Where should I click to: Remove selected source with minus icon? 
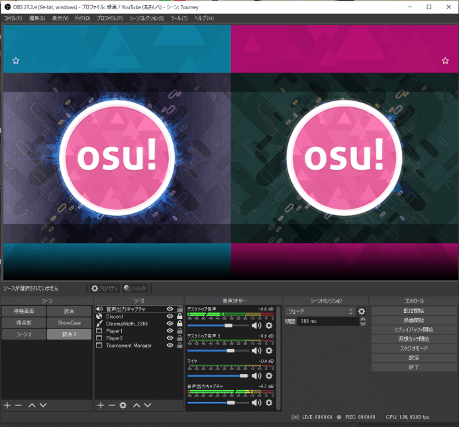coord(111,405)
